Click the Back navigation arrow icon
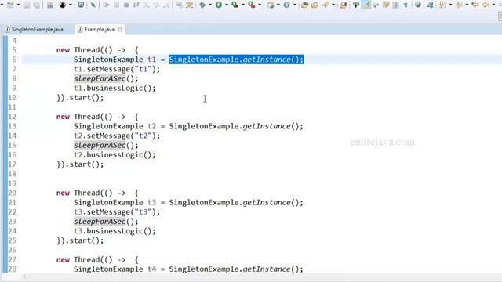The width and height of the screenshot is (502, 282). coord(486,5)
